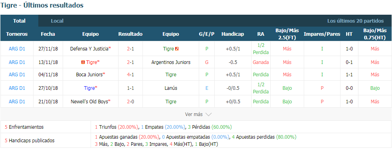Click red card icon beside Tigre on 27/11/18
Image resolution: width=392 pixels, height=151 pixels.
point(176,49)
